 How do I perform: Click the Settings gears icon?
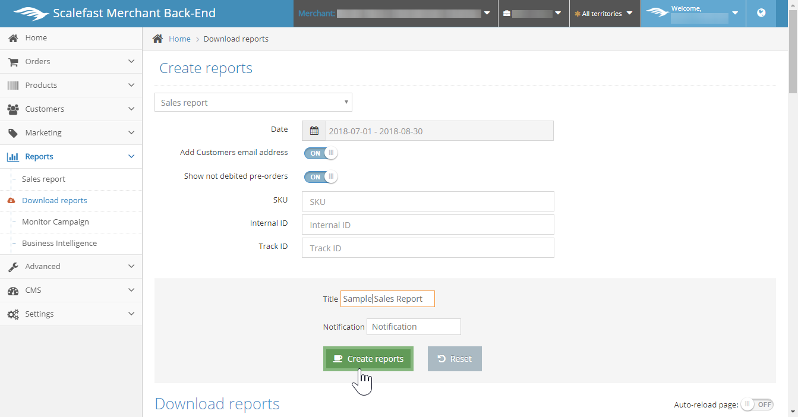pos(12,314)
